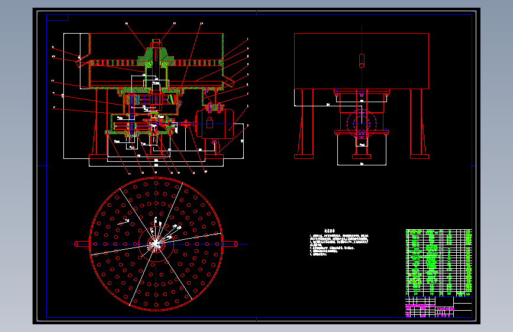
Task: Select the green parts list table
Action: 438,263
